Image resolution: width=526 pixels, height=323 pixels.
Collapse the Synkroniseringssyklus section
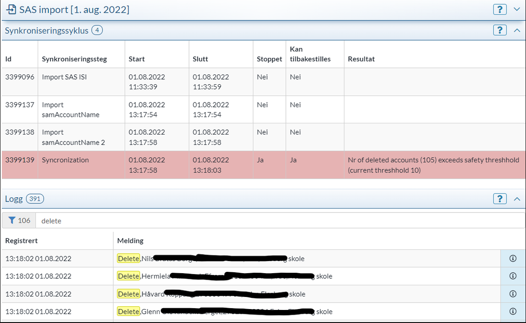pos(517,30)
